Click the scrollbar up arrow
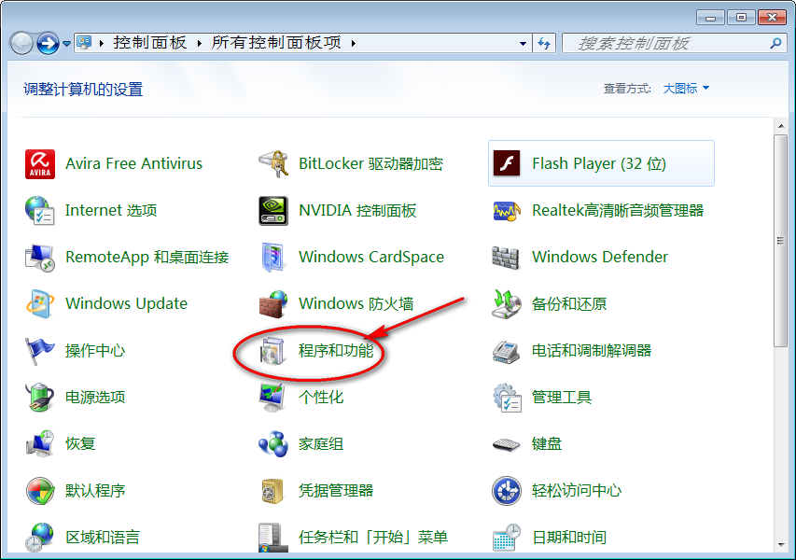This screenshot has width=796, height=560. (781, 126)
